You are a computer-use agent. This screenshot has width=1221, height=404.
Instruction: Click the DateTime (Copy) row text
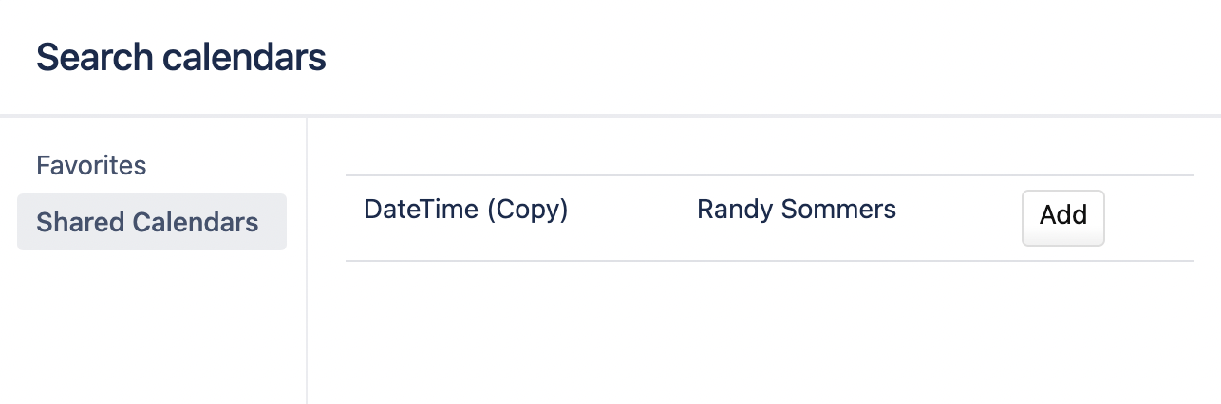pos(465,210)
